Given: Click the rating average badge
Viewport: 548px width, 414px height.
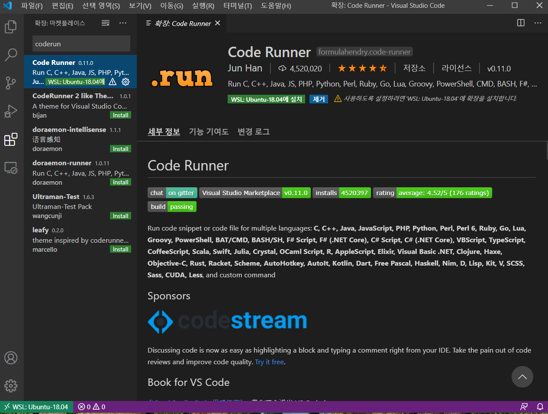Looking at the screenshot, I should tap(432, 193).
